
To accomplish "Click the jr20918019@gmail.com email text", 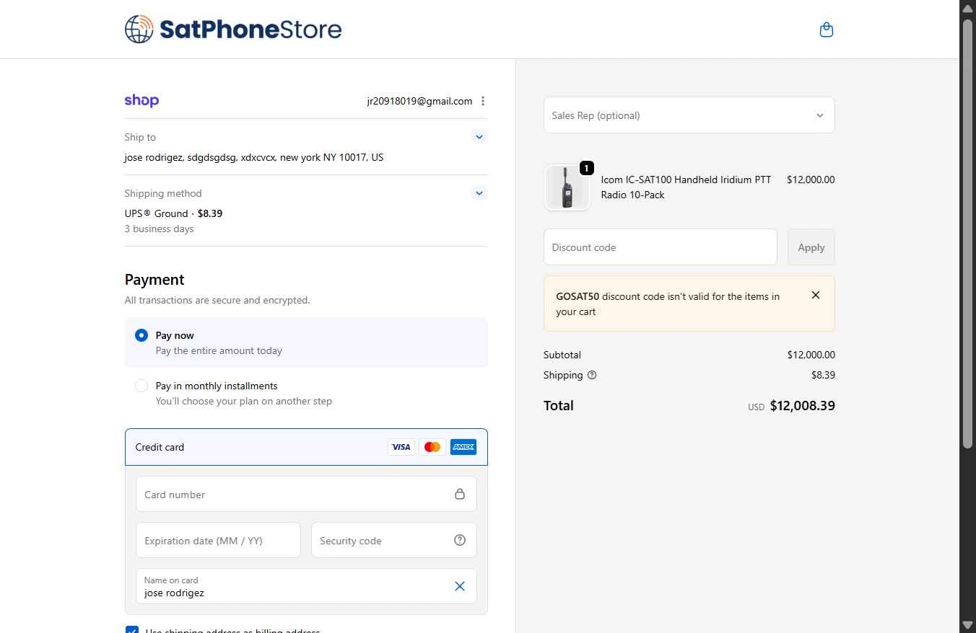I will (419, 101).
